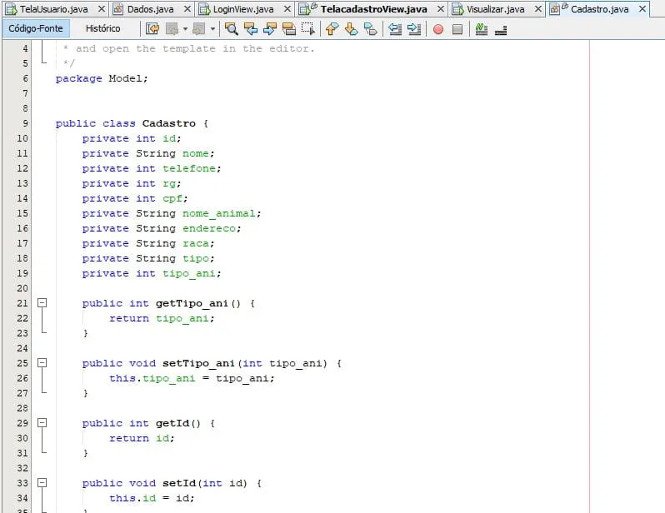Viewport: 665px width, 513px height.
Task: Collapse the setTipo_ani method fold
Action: 42,363
